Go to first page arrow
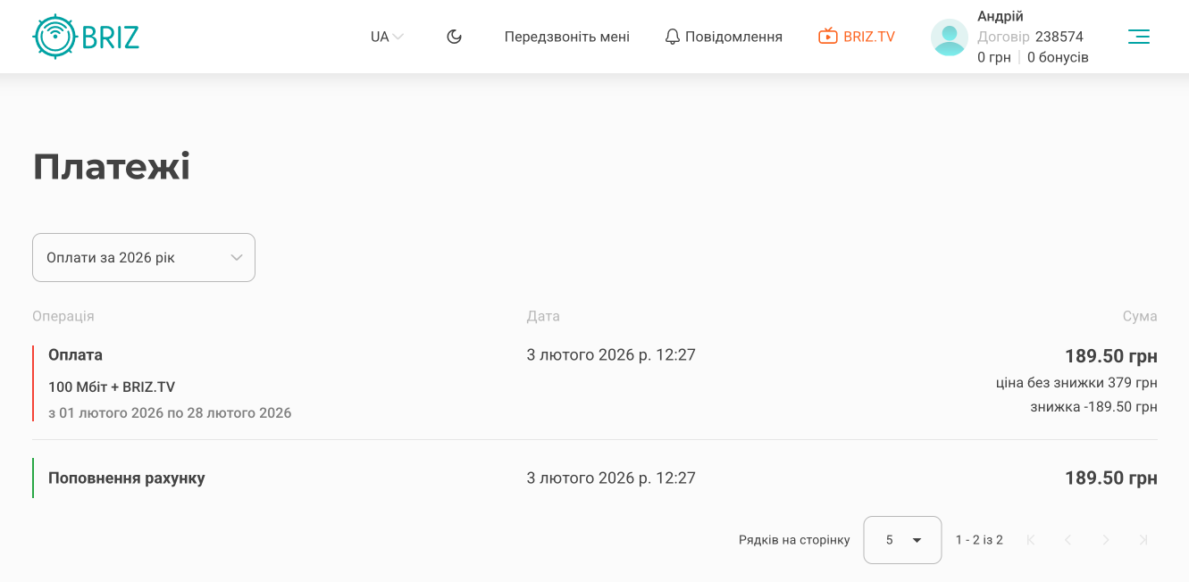The width and height of the screenshot is (1189, 582). (x=1031, y=540)
